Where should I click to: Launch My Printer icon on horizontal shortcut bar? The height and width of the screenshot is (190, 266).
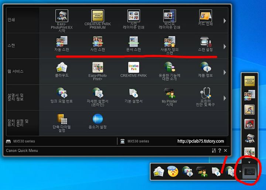pos(202,172)
